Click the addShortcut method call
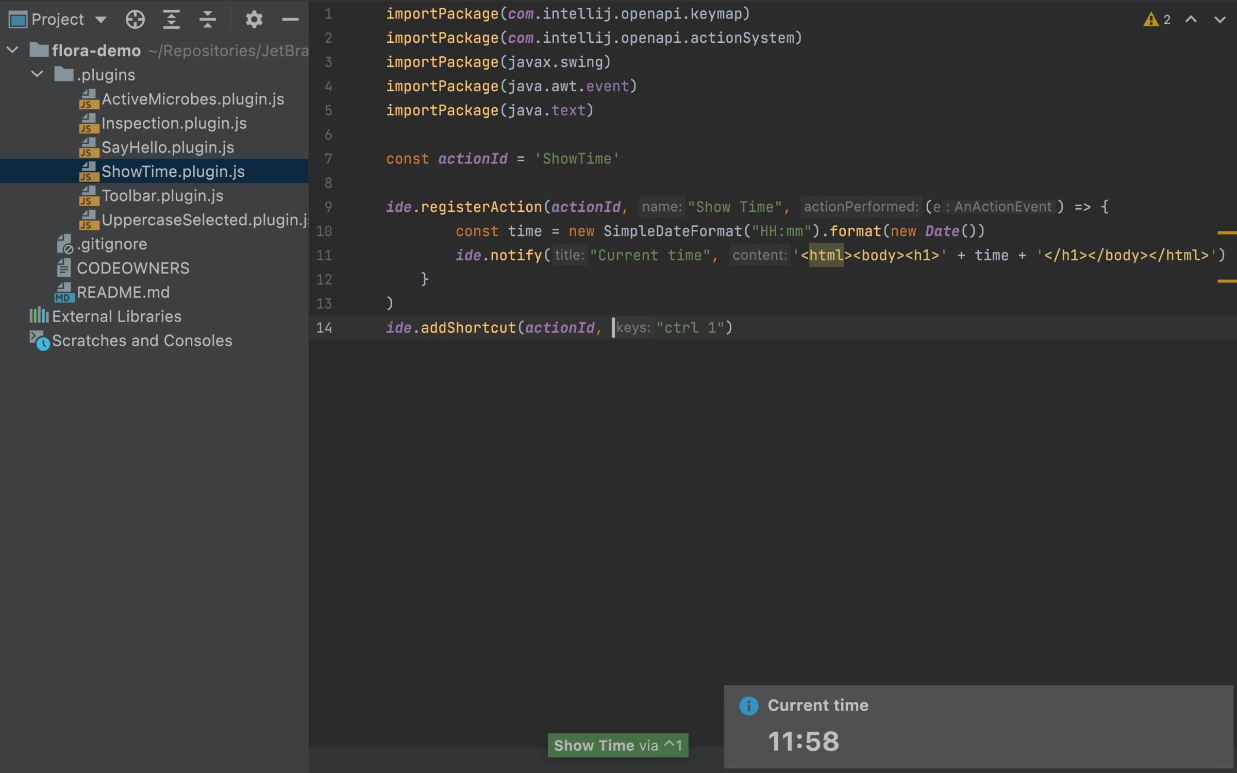 [469, 328]
